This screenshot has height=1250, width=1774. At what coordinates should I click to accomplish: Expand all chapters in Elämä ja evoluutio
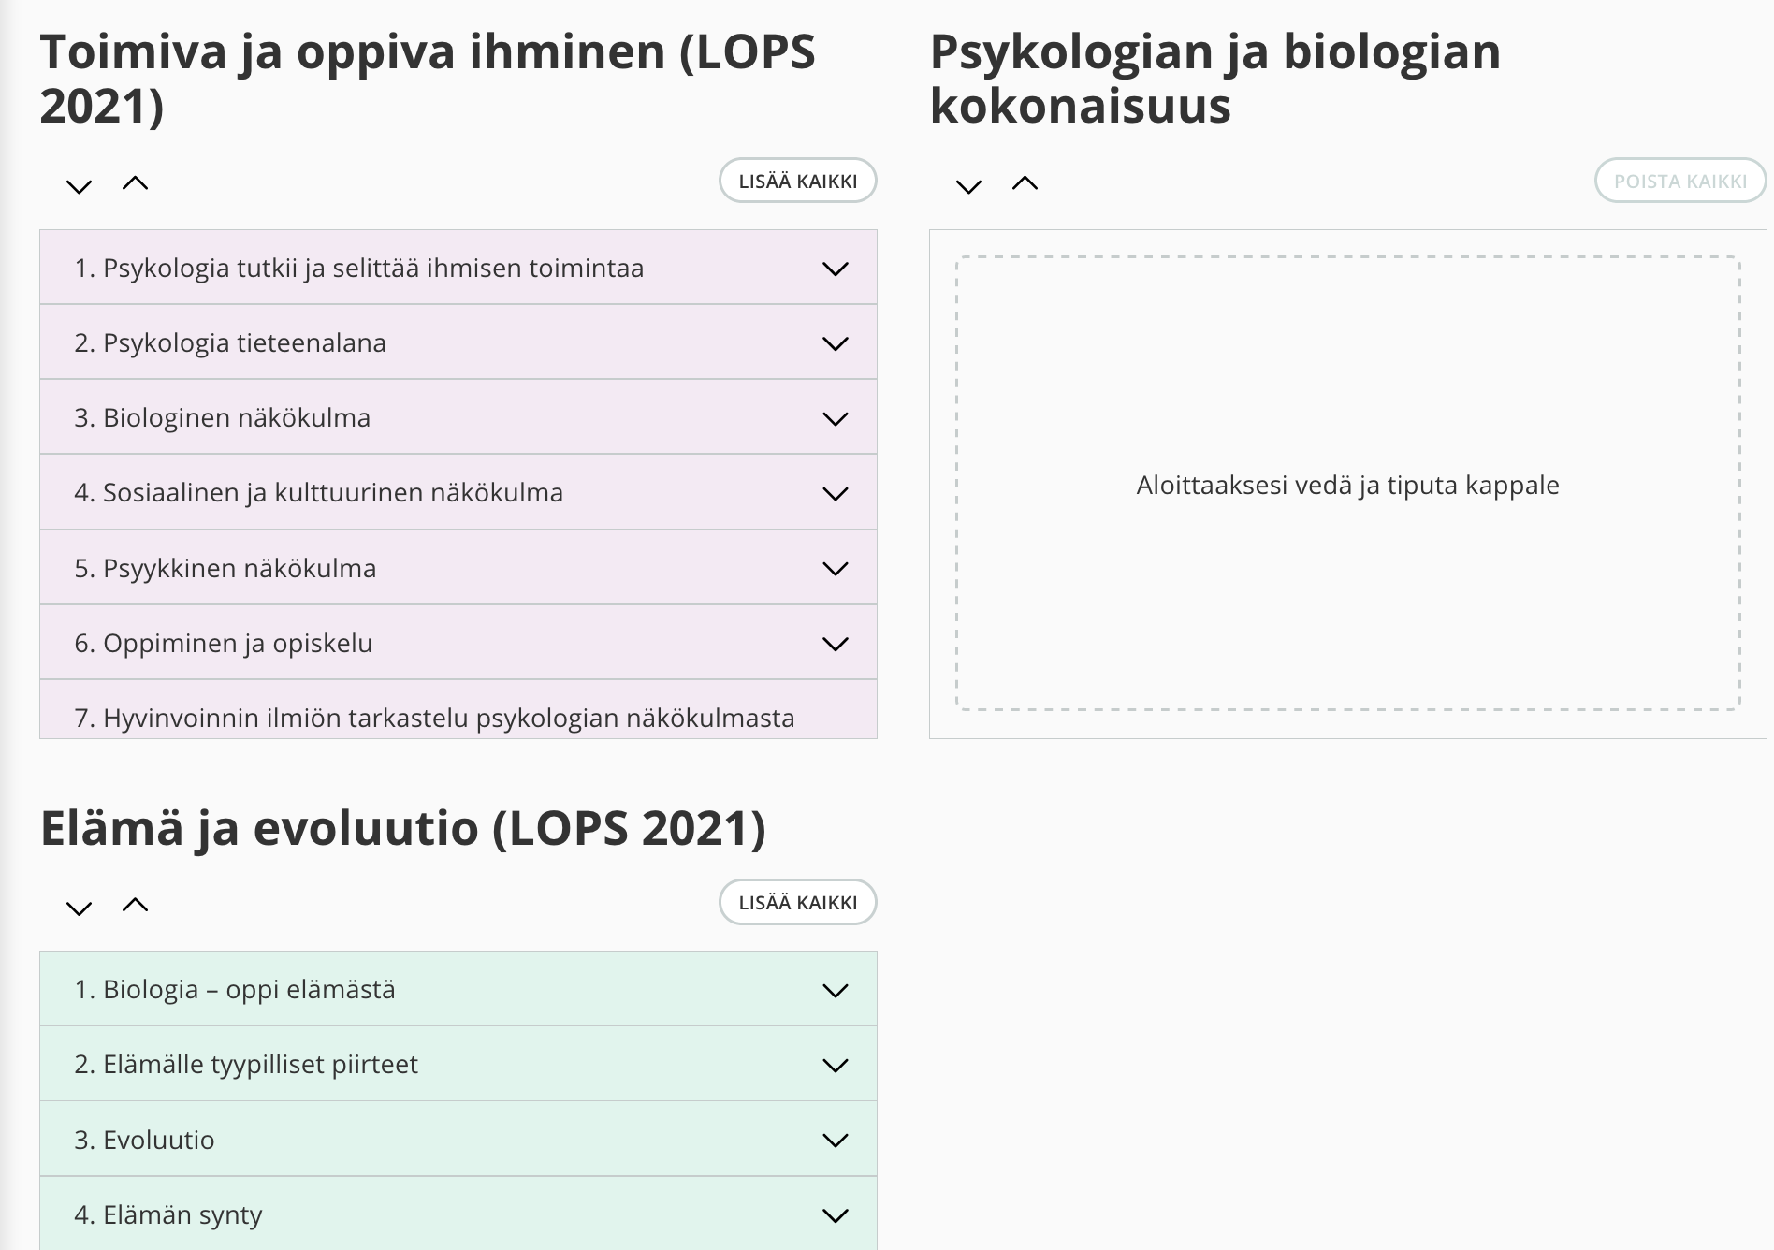click(x=80, y=907)
